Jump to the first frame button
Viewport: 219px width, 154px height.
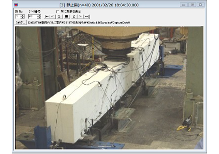47,16
